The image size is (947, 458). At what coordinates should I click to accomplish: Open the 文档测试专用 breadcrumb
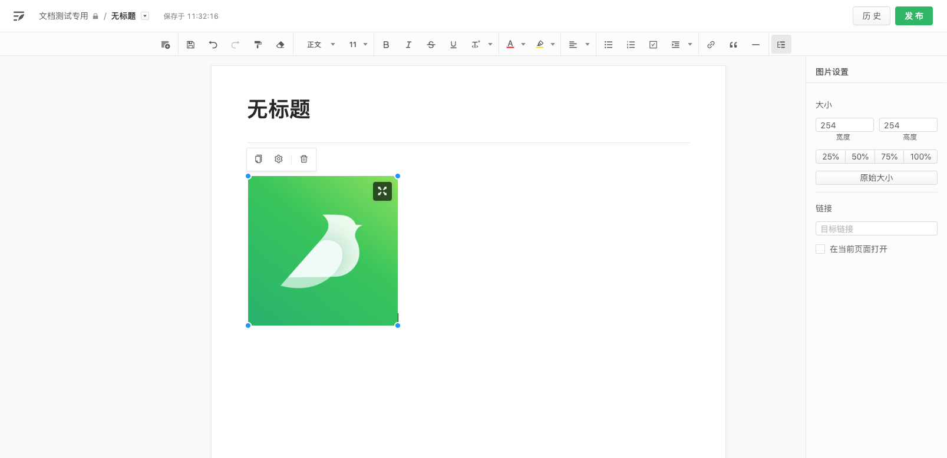click(x=64, y=16)
